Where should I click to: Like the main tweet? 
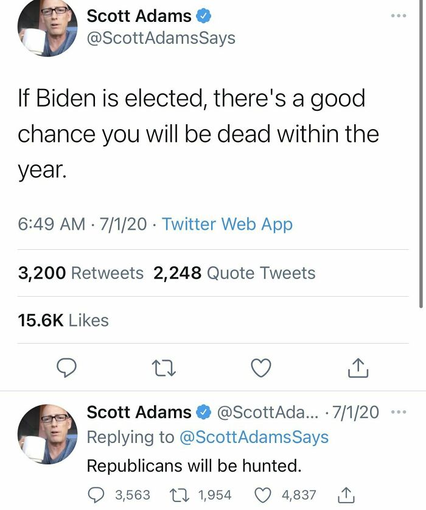pyautogui.click(x=260, y=367)
